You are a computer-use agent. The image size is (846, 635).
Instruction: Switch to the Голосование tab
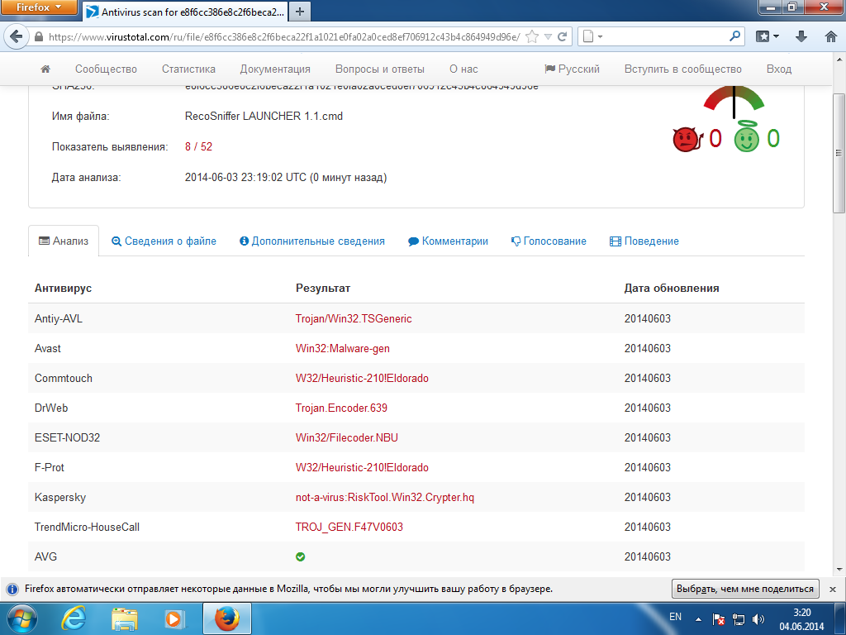point(549,241)
